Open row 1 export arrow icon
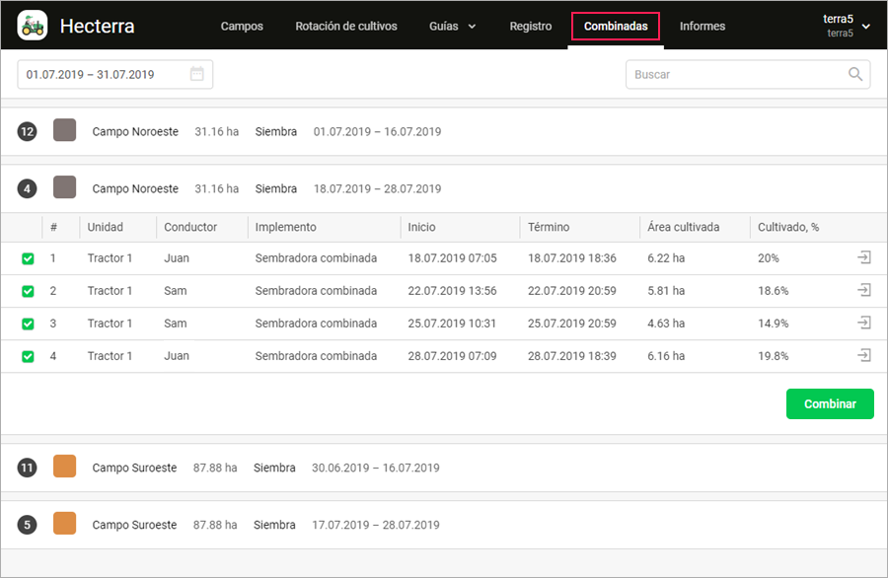This screenshot has width=888, height=578. (863, 257)
